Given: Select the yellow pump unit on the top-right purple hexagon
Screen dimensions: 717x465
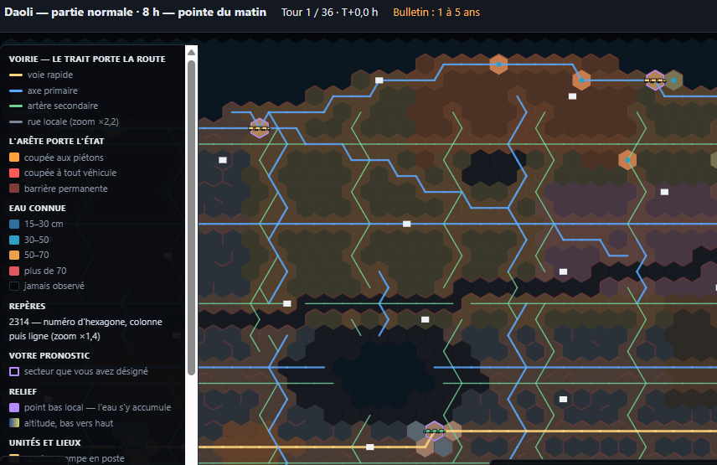Looking at the screenshot, I should pos(655,80).
